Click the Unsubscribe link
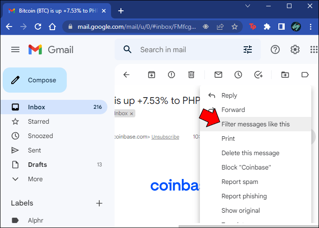 (x=165, y=137)
